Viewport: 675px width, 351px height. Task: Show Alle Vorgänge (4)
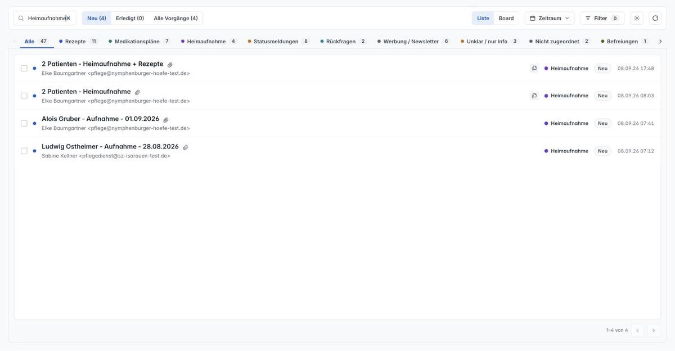tap(175, 18)
